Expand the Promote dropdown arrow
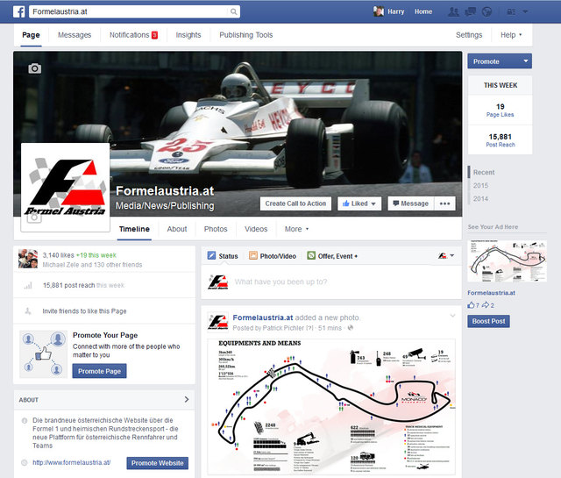This screenshot has width=561, height=478. pyautogui.click(x=525, y=61)
